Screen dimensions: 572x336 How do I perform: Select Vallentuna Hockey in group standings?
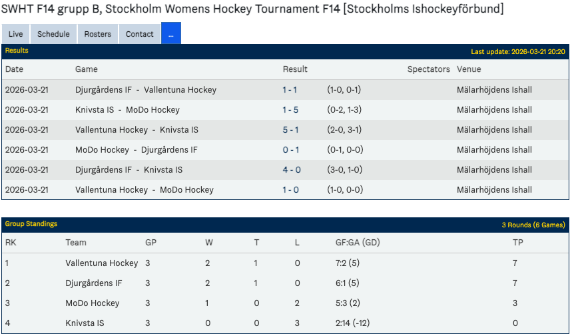pyautogui.click(x=101, y=263)
